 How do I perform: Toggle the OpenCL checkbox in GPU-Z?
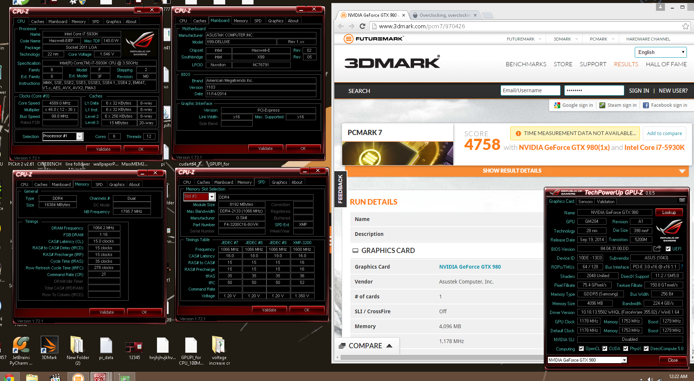click(x=581, y=349)
